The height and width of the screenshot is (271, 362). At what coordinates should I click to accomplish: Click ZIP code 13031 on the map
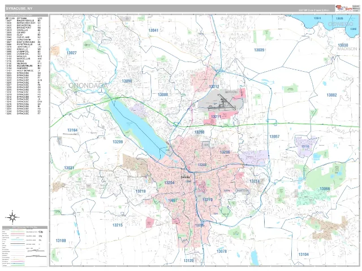click(x=69, y=168)
